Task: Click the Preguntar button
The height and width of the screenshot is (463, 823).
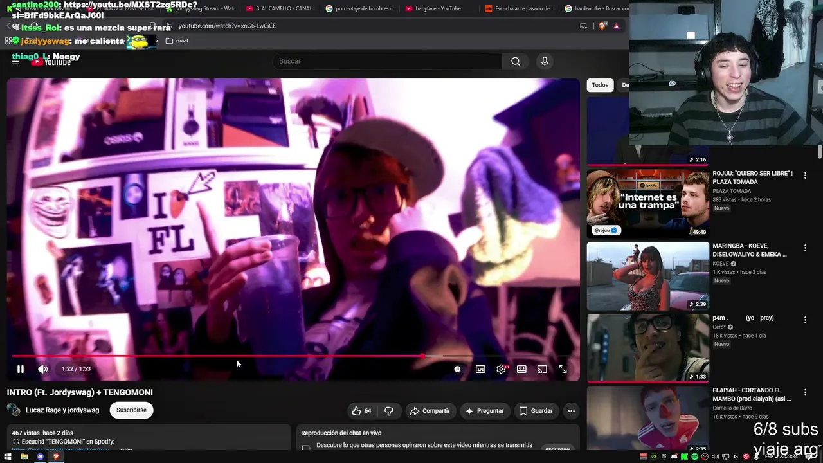Action: 484,411
